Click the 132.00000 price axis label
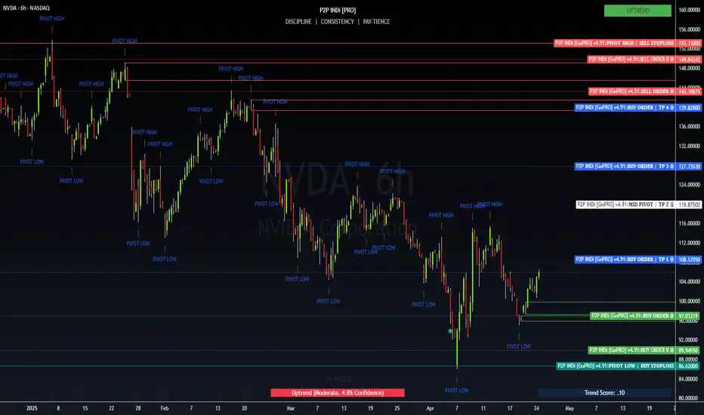Viewport: 704px width, 415px height. pos(689,146)
